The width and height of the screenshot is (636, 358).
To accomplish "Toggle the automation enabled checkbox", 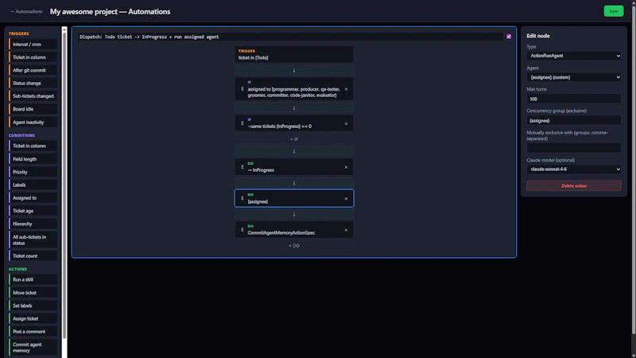I will 509,37.
